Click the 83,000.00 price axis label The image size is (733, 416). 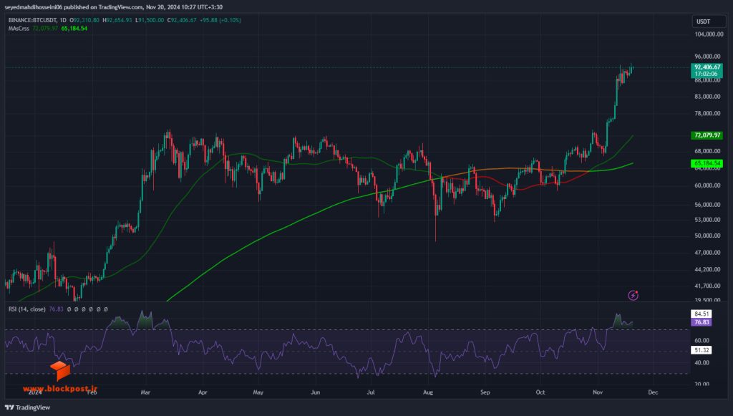[707, 97]
